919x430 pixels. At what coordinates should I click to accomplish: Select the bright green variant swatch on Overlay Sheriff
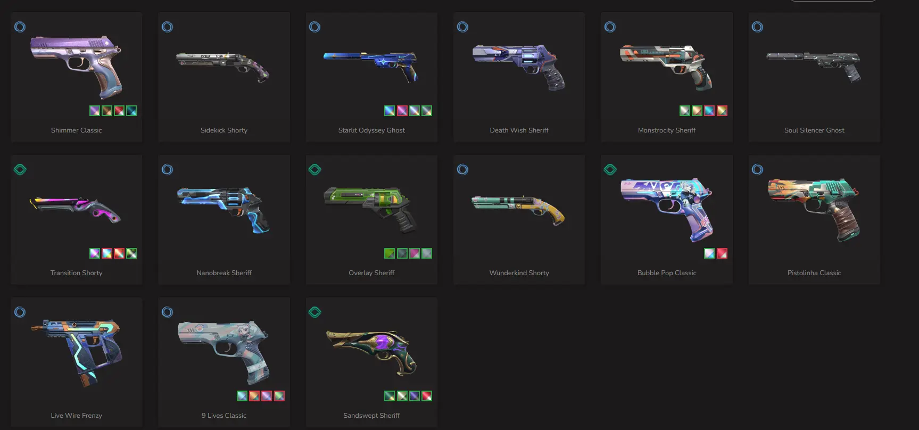tap(390, 253)
